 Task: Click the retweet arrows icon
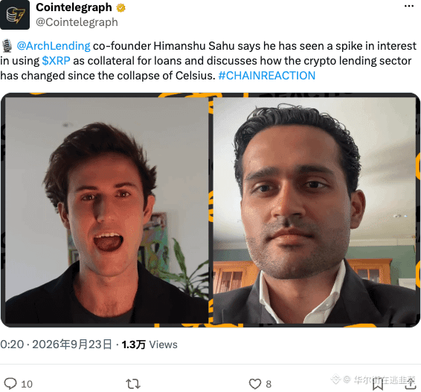133,384
